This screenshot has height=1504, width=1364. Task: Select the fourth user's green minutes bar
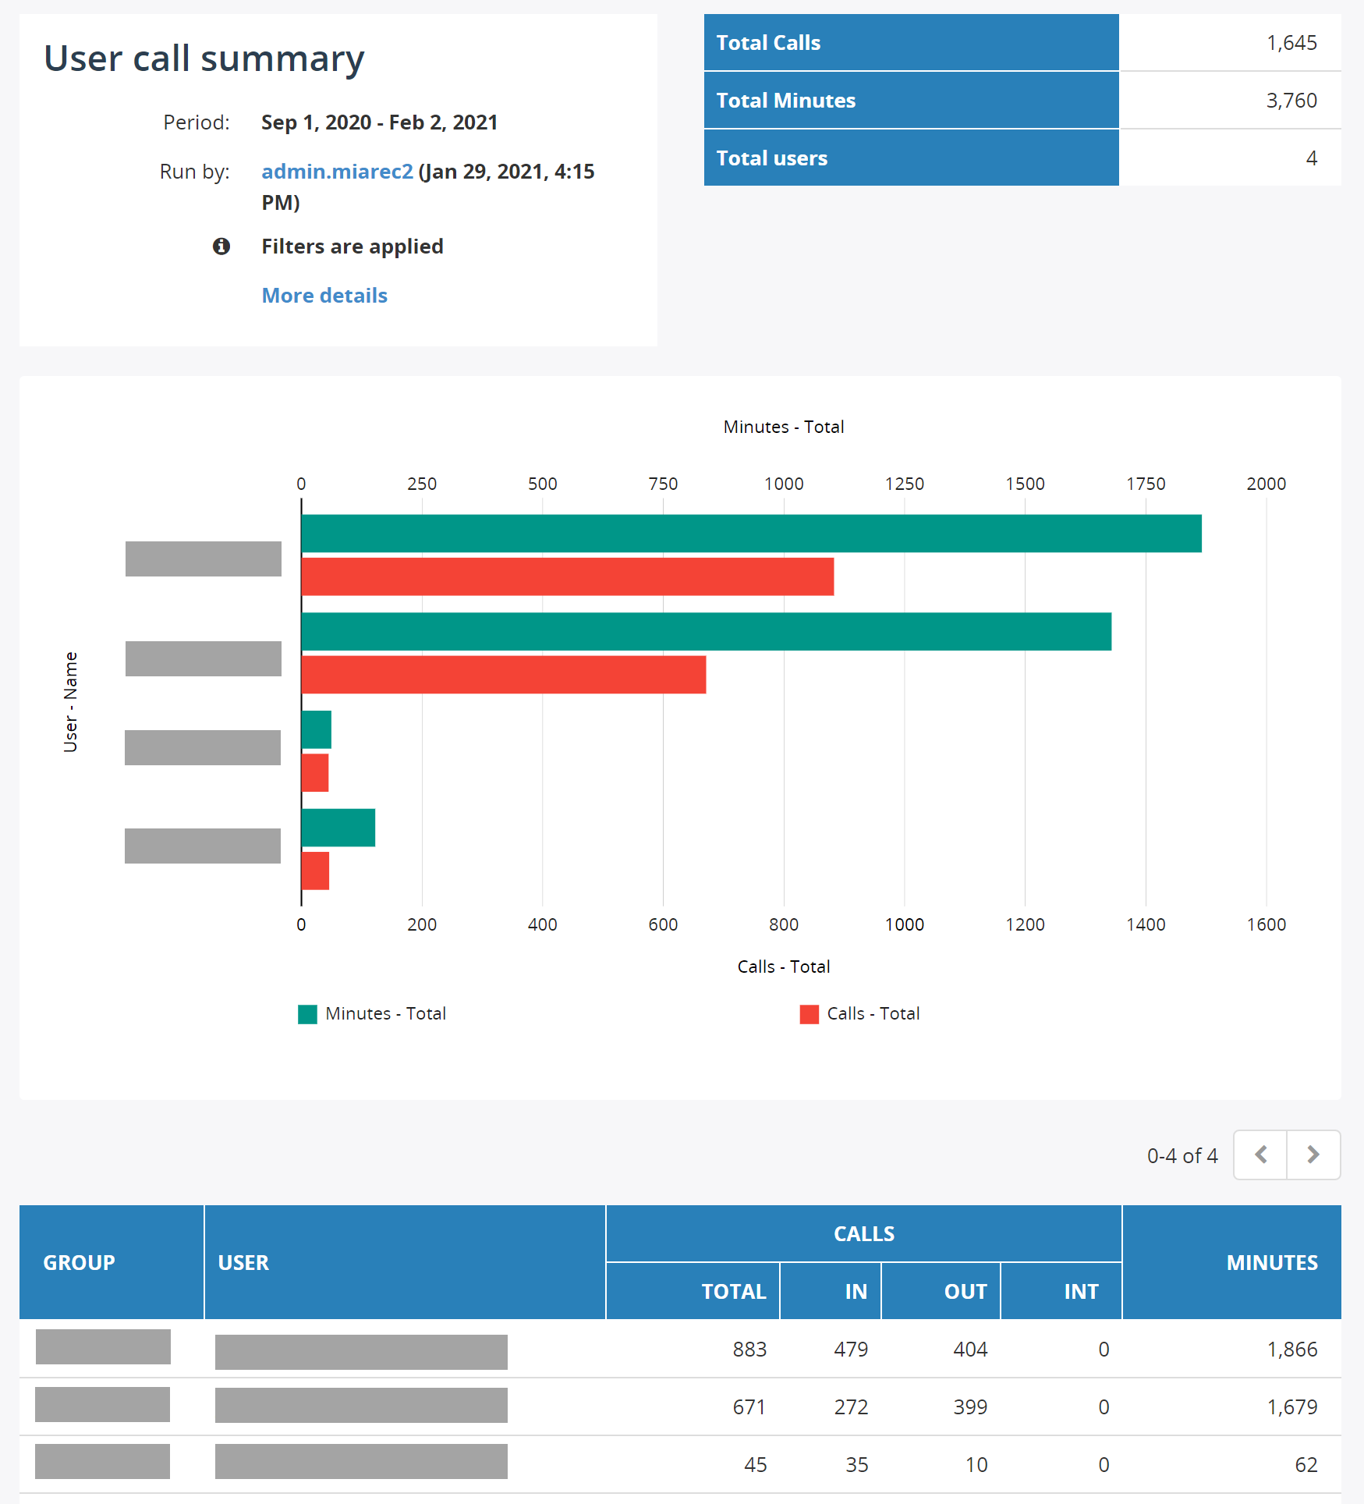click(338, 828)
